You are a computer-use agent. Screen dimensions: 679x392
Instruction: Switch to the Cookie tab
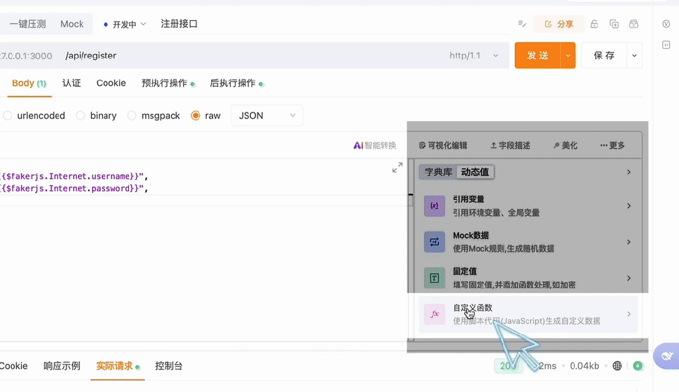(x=111, y=82)
